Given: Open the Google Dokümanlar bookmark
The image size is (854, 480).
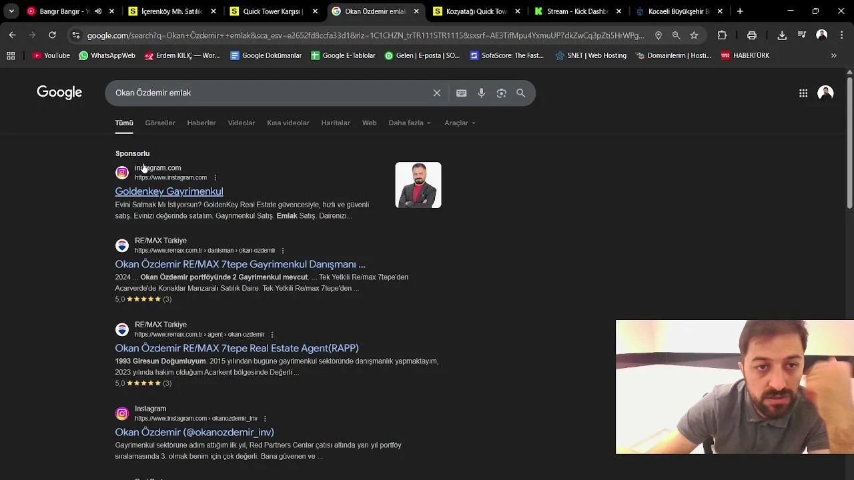Looking at the screenshot, I should pos(266,55).
